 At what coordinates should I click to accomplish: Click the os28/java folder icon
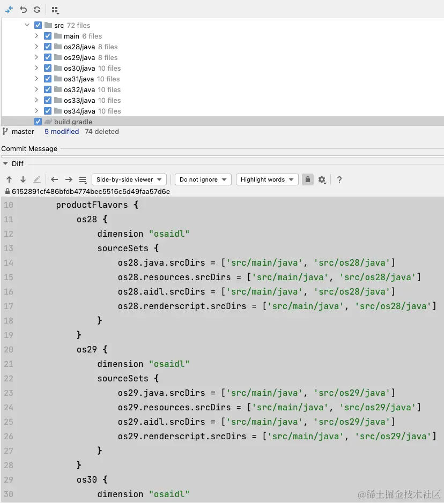(58, 47)
